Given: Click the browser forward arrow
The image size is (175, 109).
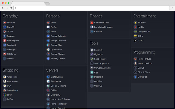Looking at the screenshot, I should [x=7, y=8].
